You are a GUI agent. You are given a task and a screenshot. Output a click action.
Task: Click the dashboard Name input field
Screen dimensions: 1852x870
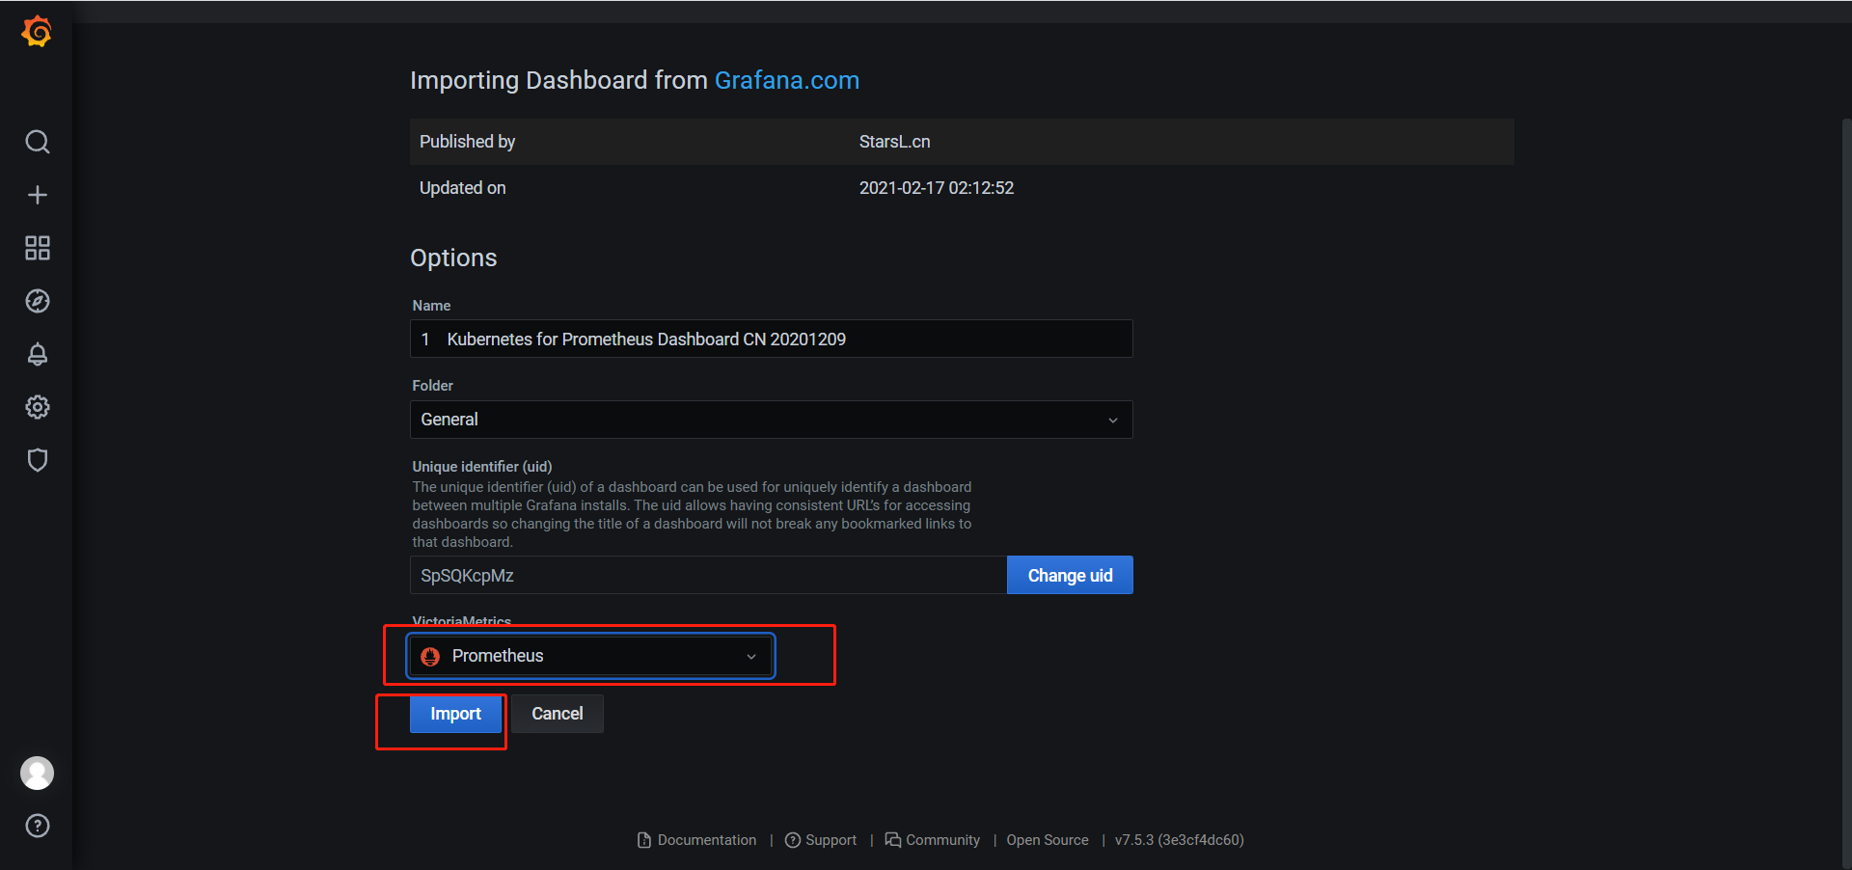[772, 339]
